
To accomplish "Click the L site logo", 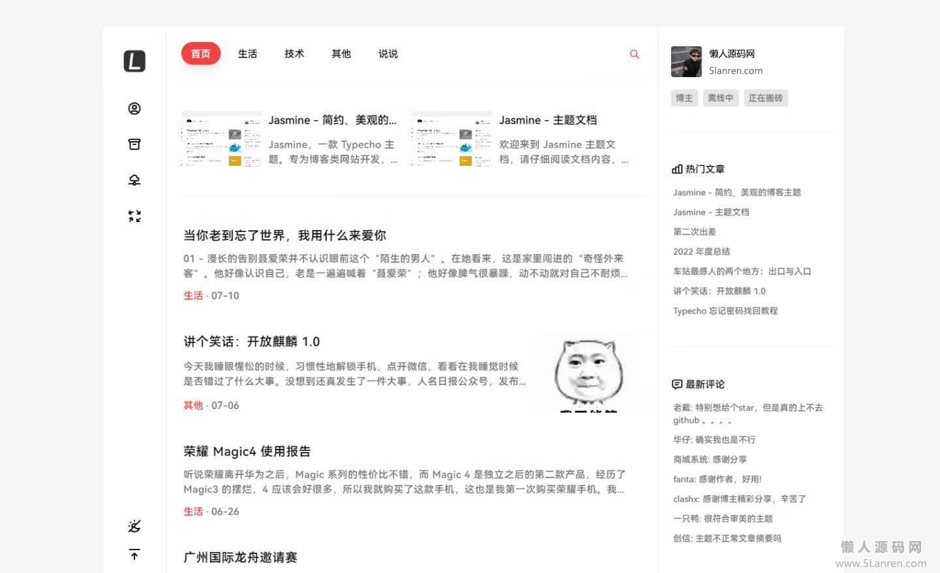I will (x=134, y=61).
